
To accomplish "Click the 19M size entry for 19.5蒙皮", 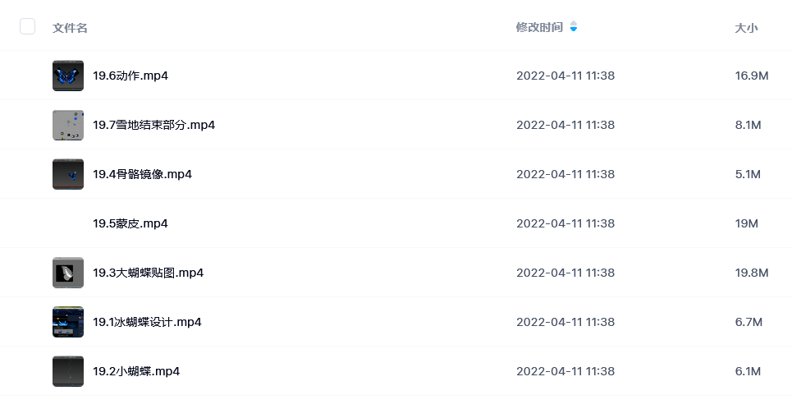I will 746,223.
